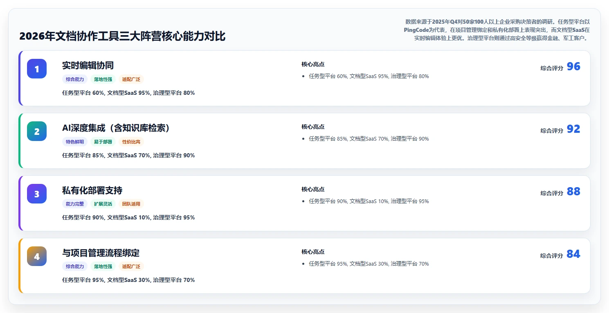Click 核心亮点 heading in 私有化部署支持 card

313,189
